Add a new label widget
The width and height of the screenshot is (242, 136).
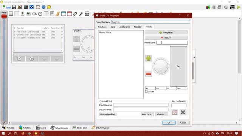(x=75, y=14)
